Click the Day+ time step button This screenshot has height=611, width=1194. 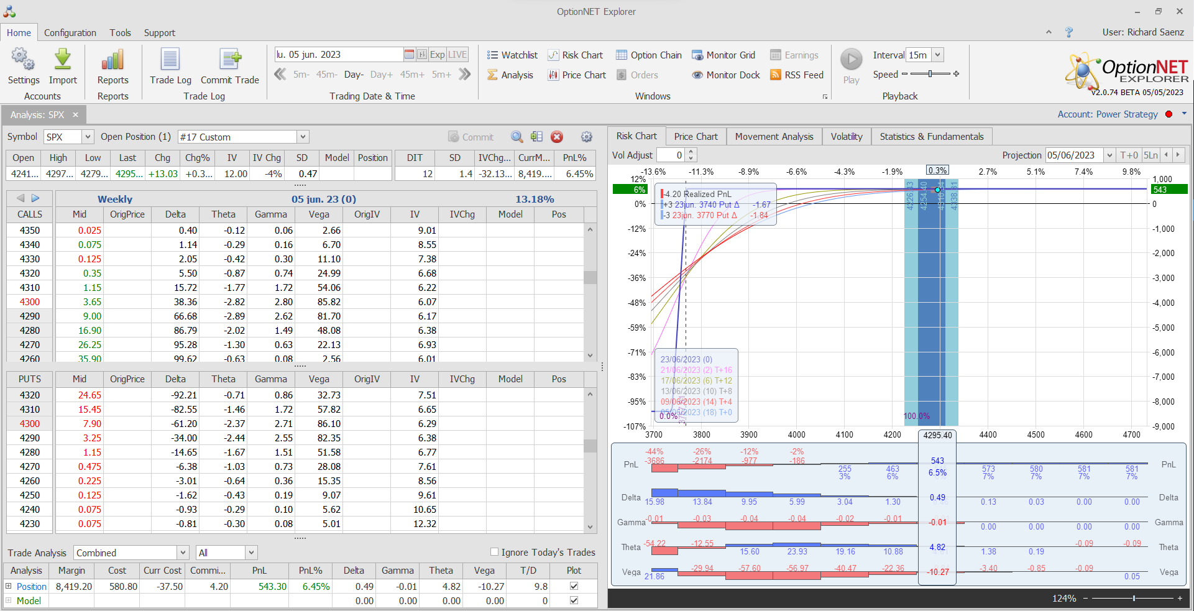pyautogui.click(x=381, y=75)
